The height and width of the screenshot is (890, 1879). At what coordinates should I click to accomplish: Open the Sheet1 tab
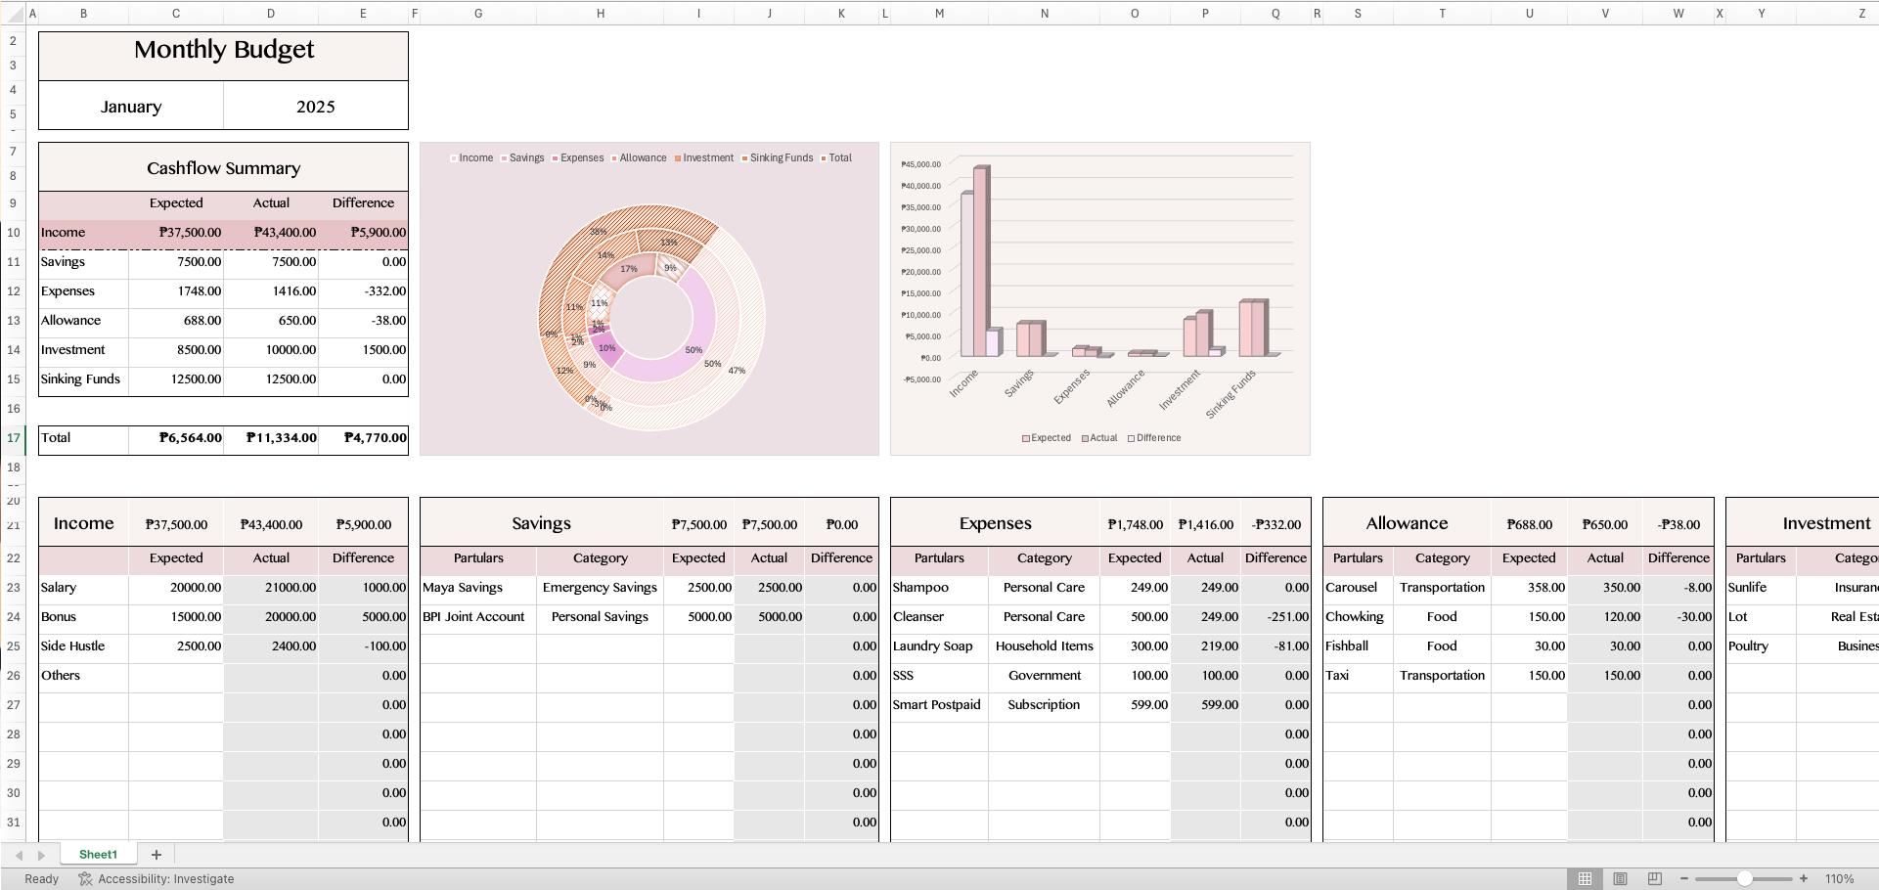(98, 855)
